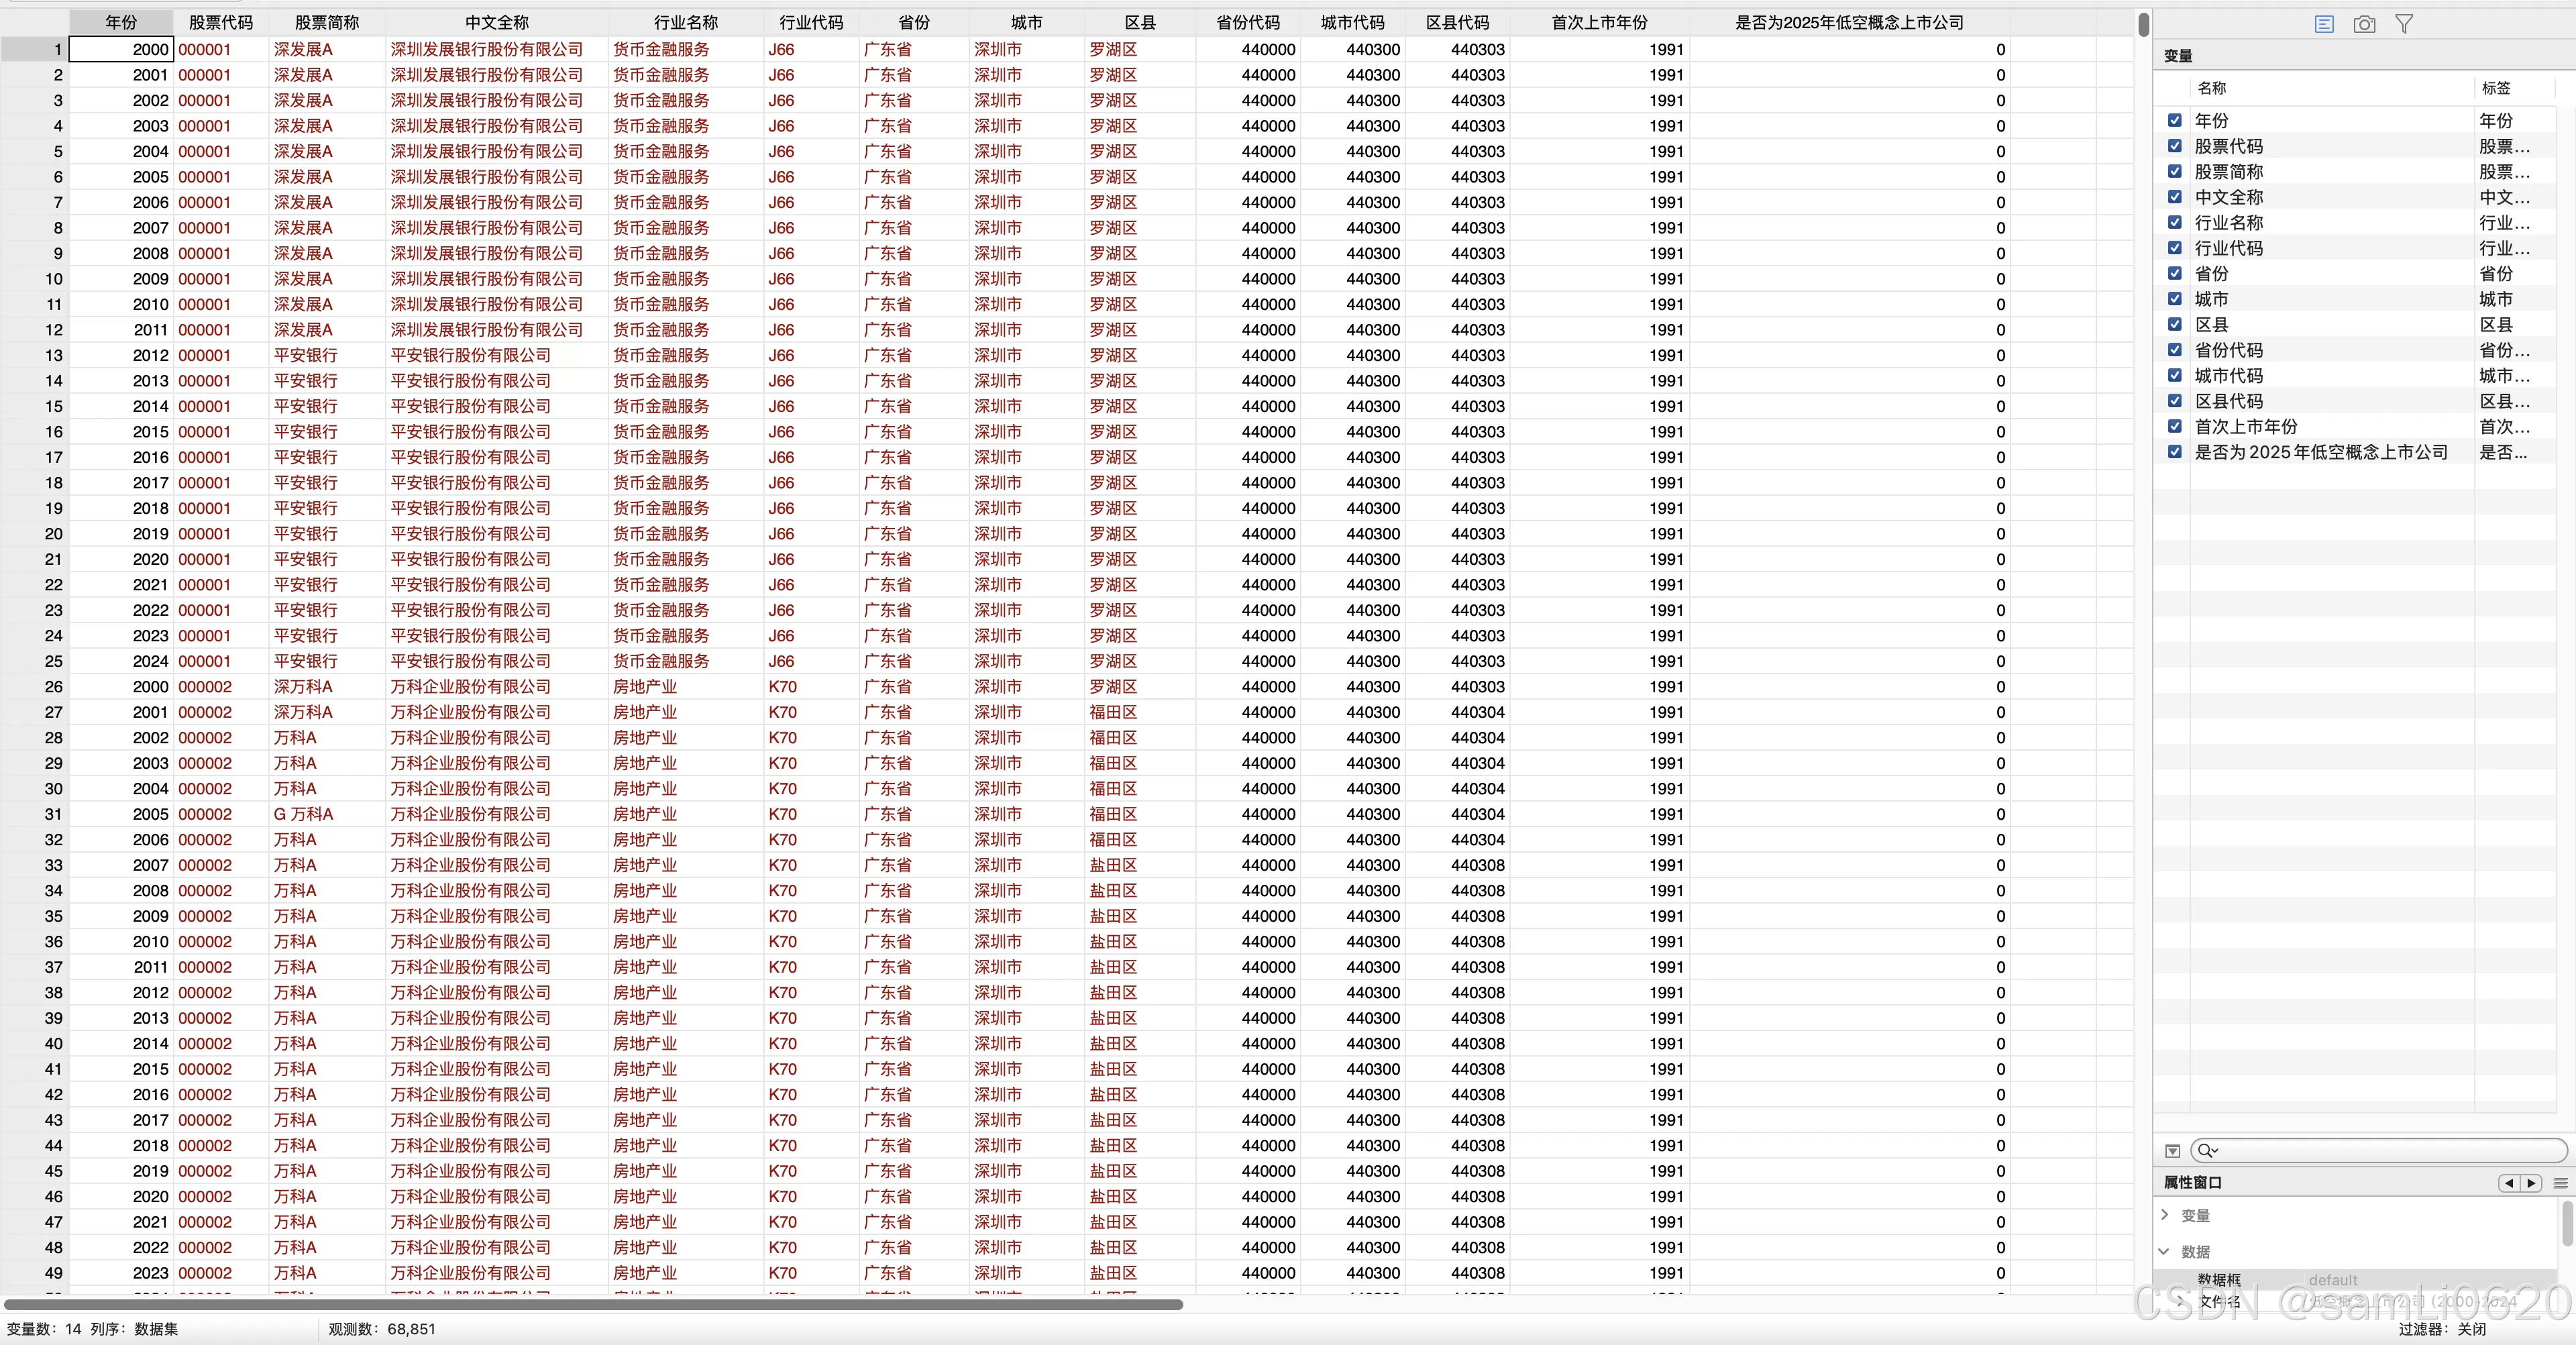Viewport: 2576px width, 1345px height.
Task: Uncheck 首次上市年份 variable checkbox
Action: click(x=2174, y=426)
